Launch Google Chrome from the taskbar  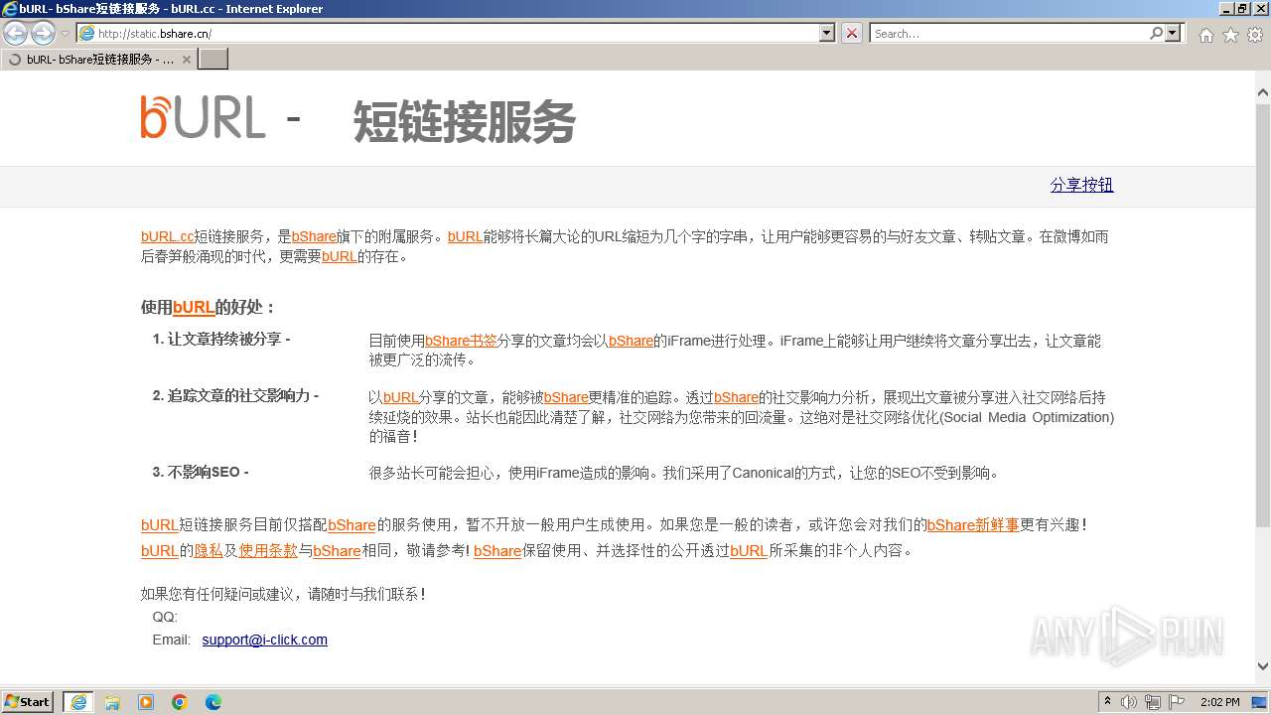(x=180, y=702)
